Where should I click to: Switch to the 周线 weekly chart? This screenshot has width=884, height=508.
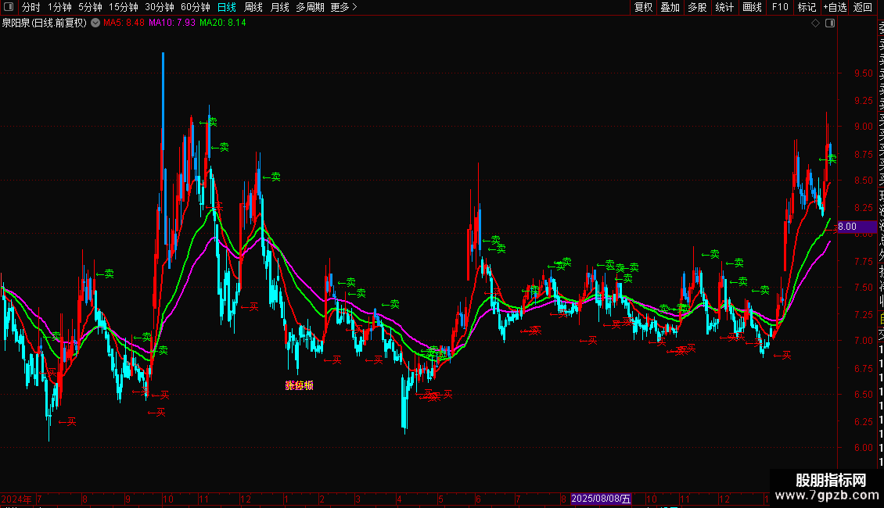[x=253, y=7]
